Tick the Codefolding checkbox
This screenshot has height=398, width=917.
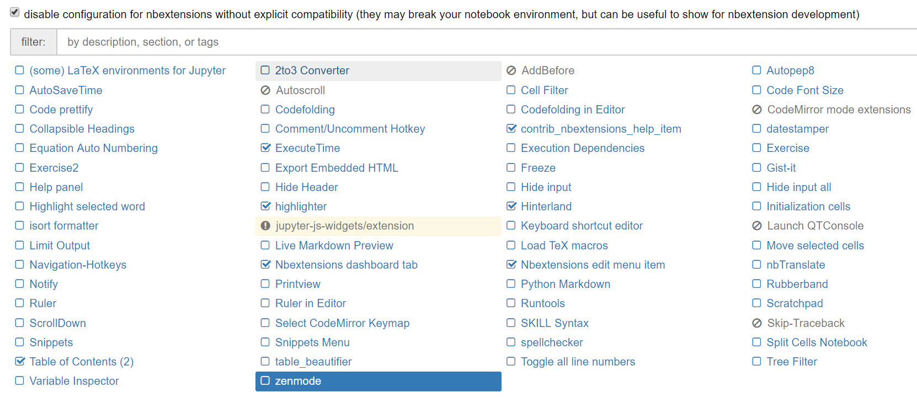[x=265, y=110]
